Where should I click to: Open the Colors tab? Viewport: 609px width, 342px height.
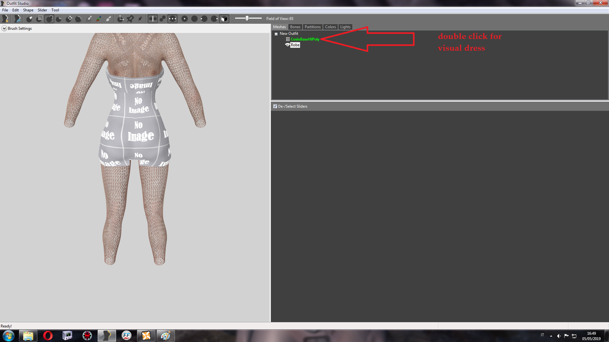[330, 27]
